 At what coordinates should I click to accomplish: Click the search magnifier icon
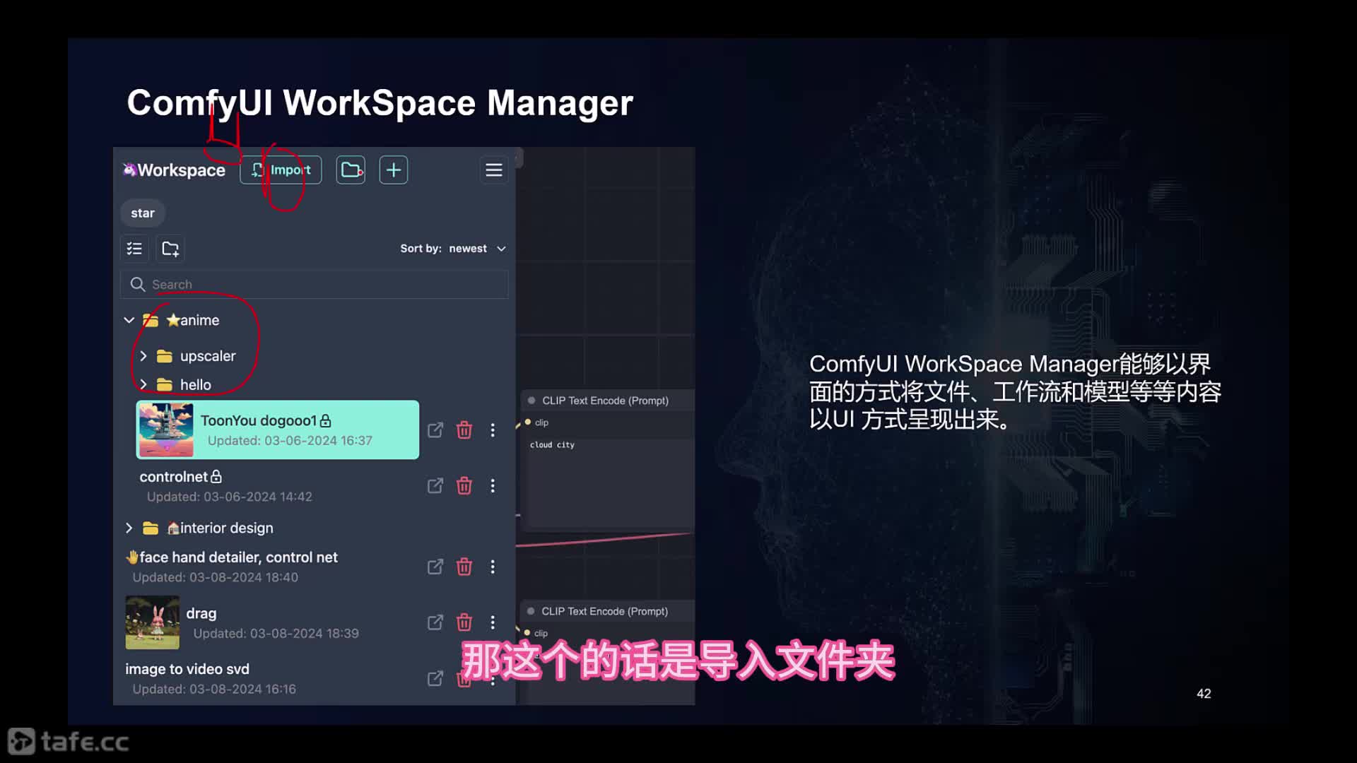[x=138, y=284]
